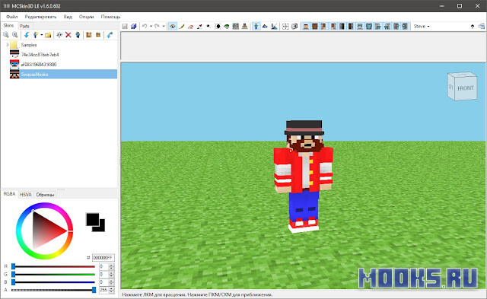Screen dimensions: 487x299
Task: Select the Dropper color picker tool
Action: coord(199,27)
